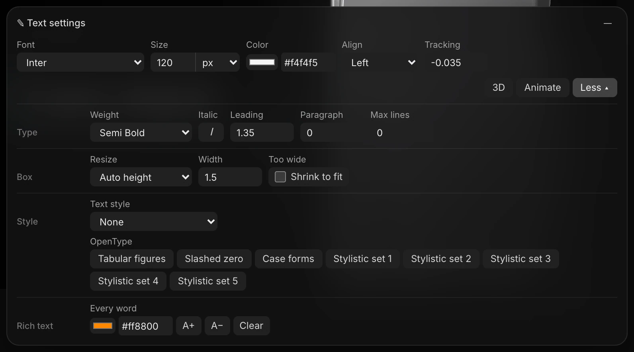Image resolution: width=634 pixels, height=352 pixels.
Task: Decrease rich text size with A−
Action: click(x=217, y=326)
